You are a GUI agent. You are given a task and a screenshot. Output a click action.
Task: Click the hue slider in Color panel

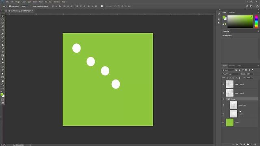tap(256, 21)
